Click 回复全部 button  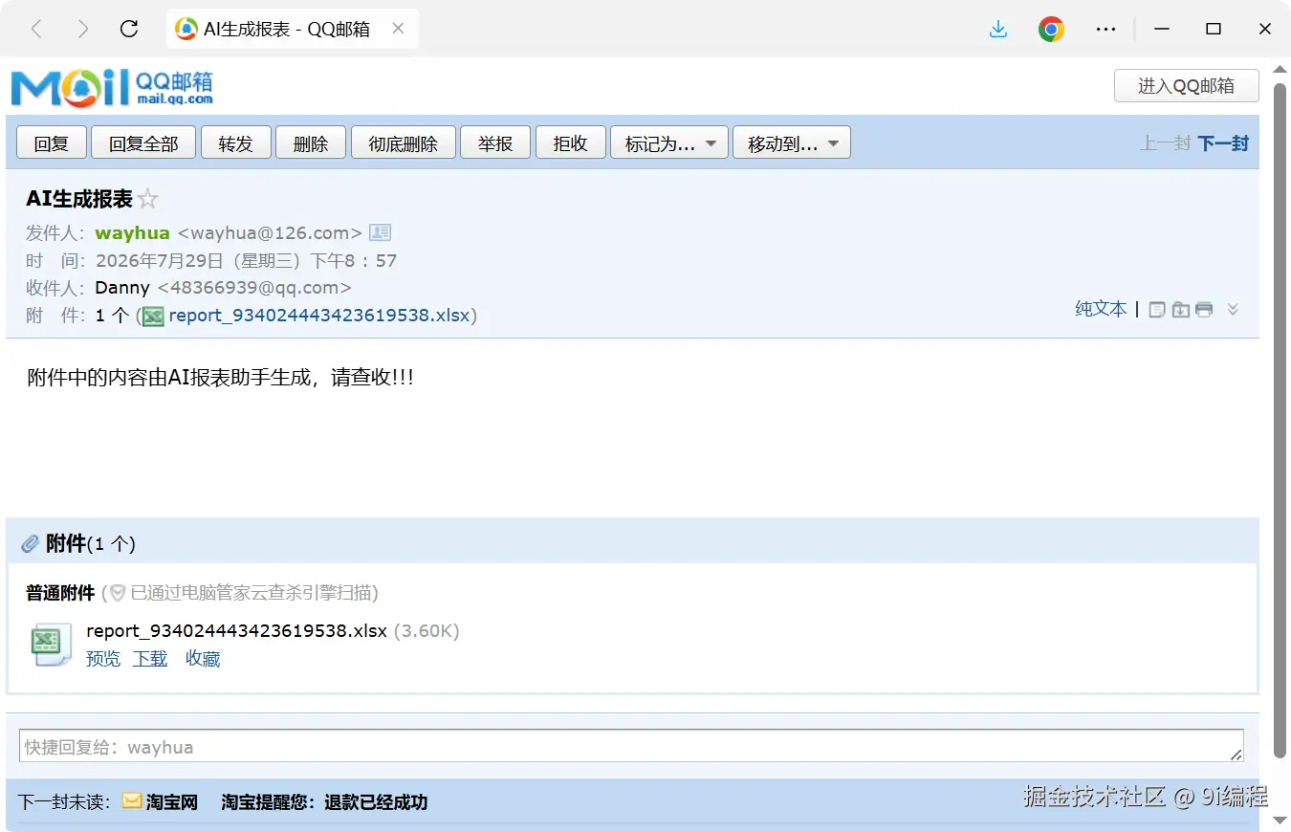[x=143, y=143]
